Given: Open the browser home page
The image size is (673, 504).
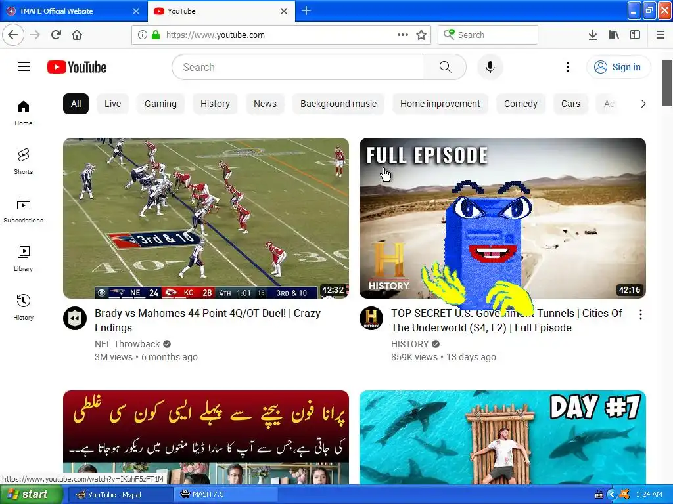Looking at the screenshot, I should pos(77,35).
